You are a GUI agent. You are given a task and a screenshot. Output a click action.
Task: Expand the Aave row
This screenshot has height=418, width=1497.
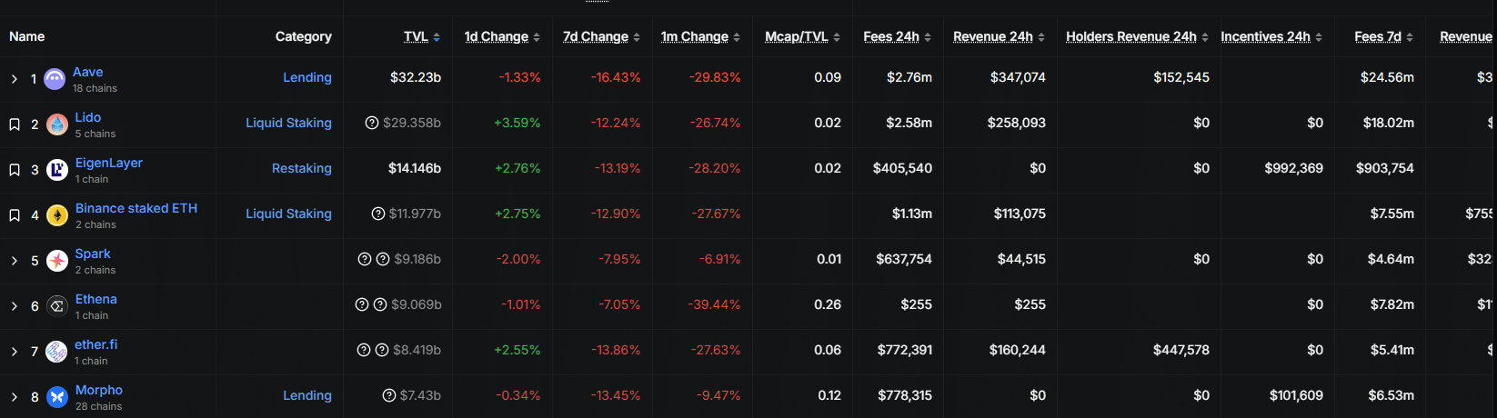pos(15,79)
